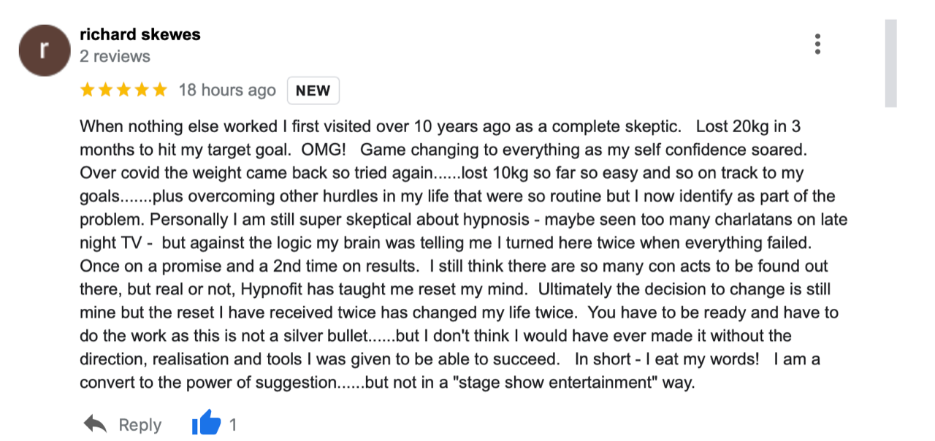
Task: Click the first yellow rating star
Action: pyautogui.click(x=88, y=91)
